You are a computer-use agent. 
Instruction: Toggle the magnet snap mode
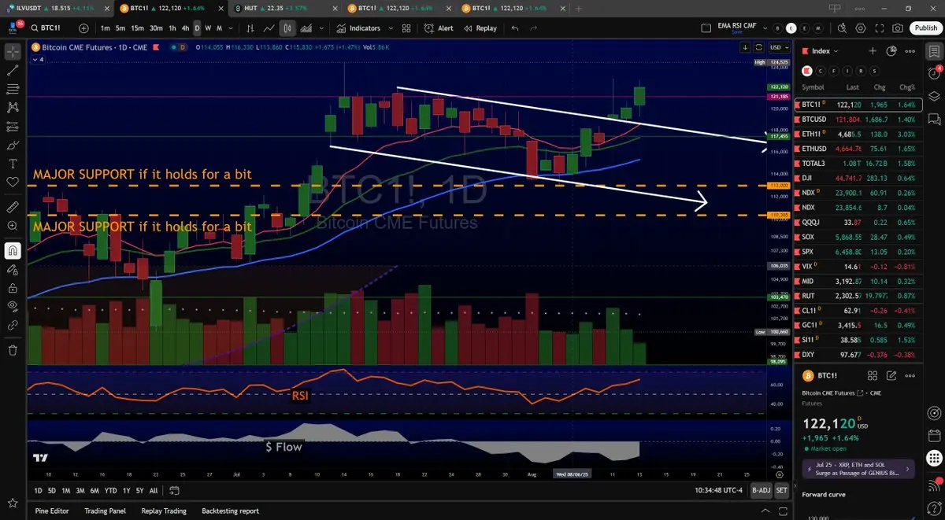tap(13, 251)
